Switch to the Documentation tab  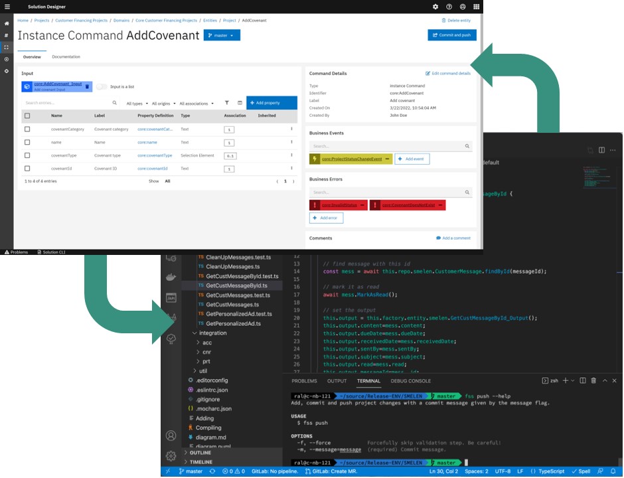(x=66, y=57)
